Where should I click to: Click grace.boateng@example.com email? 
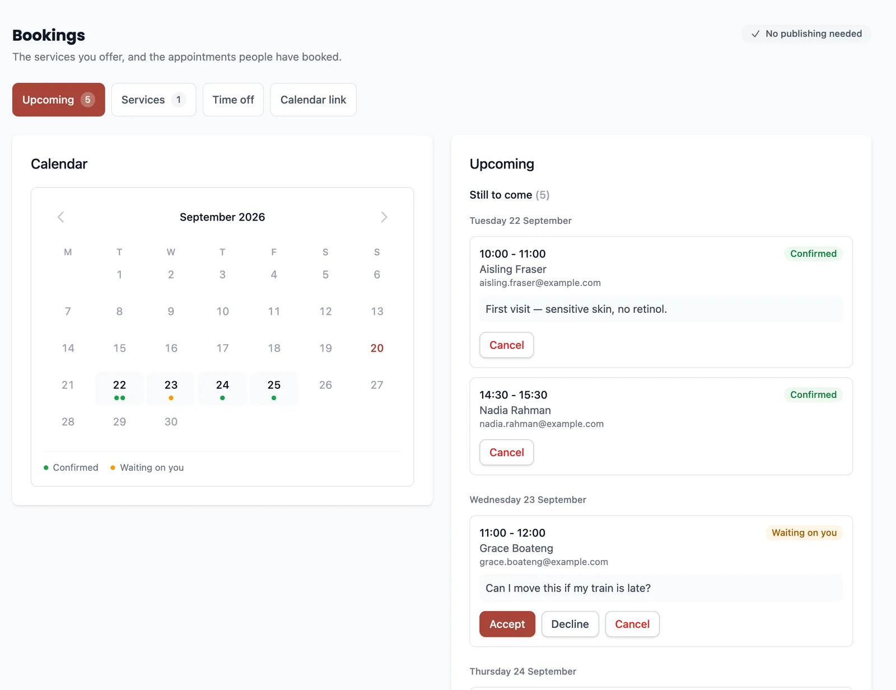pyautogui.click(x=544, y=562)
